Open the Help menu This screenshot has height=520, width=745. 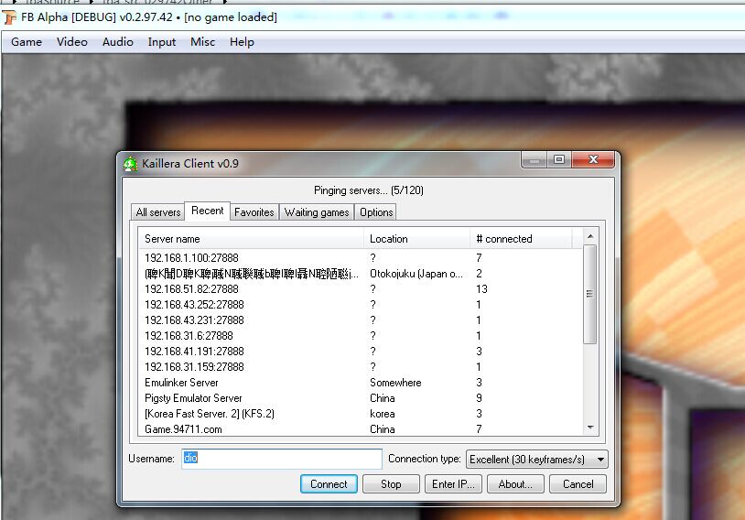click(x=242, y=42)
